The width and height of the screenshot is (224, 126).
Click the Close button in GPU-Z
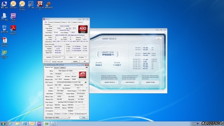[x=84, y=118]
